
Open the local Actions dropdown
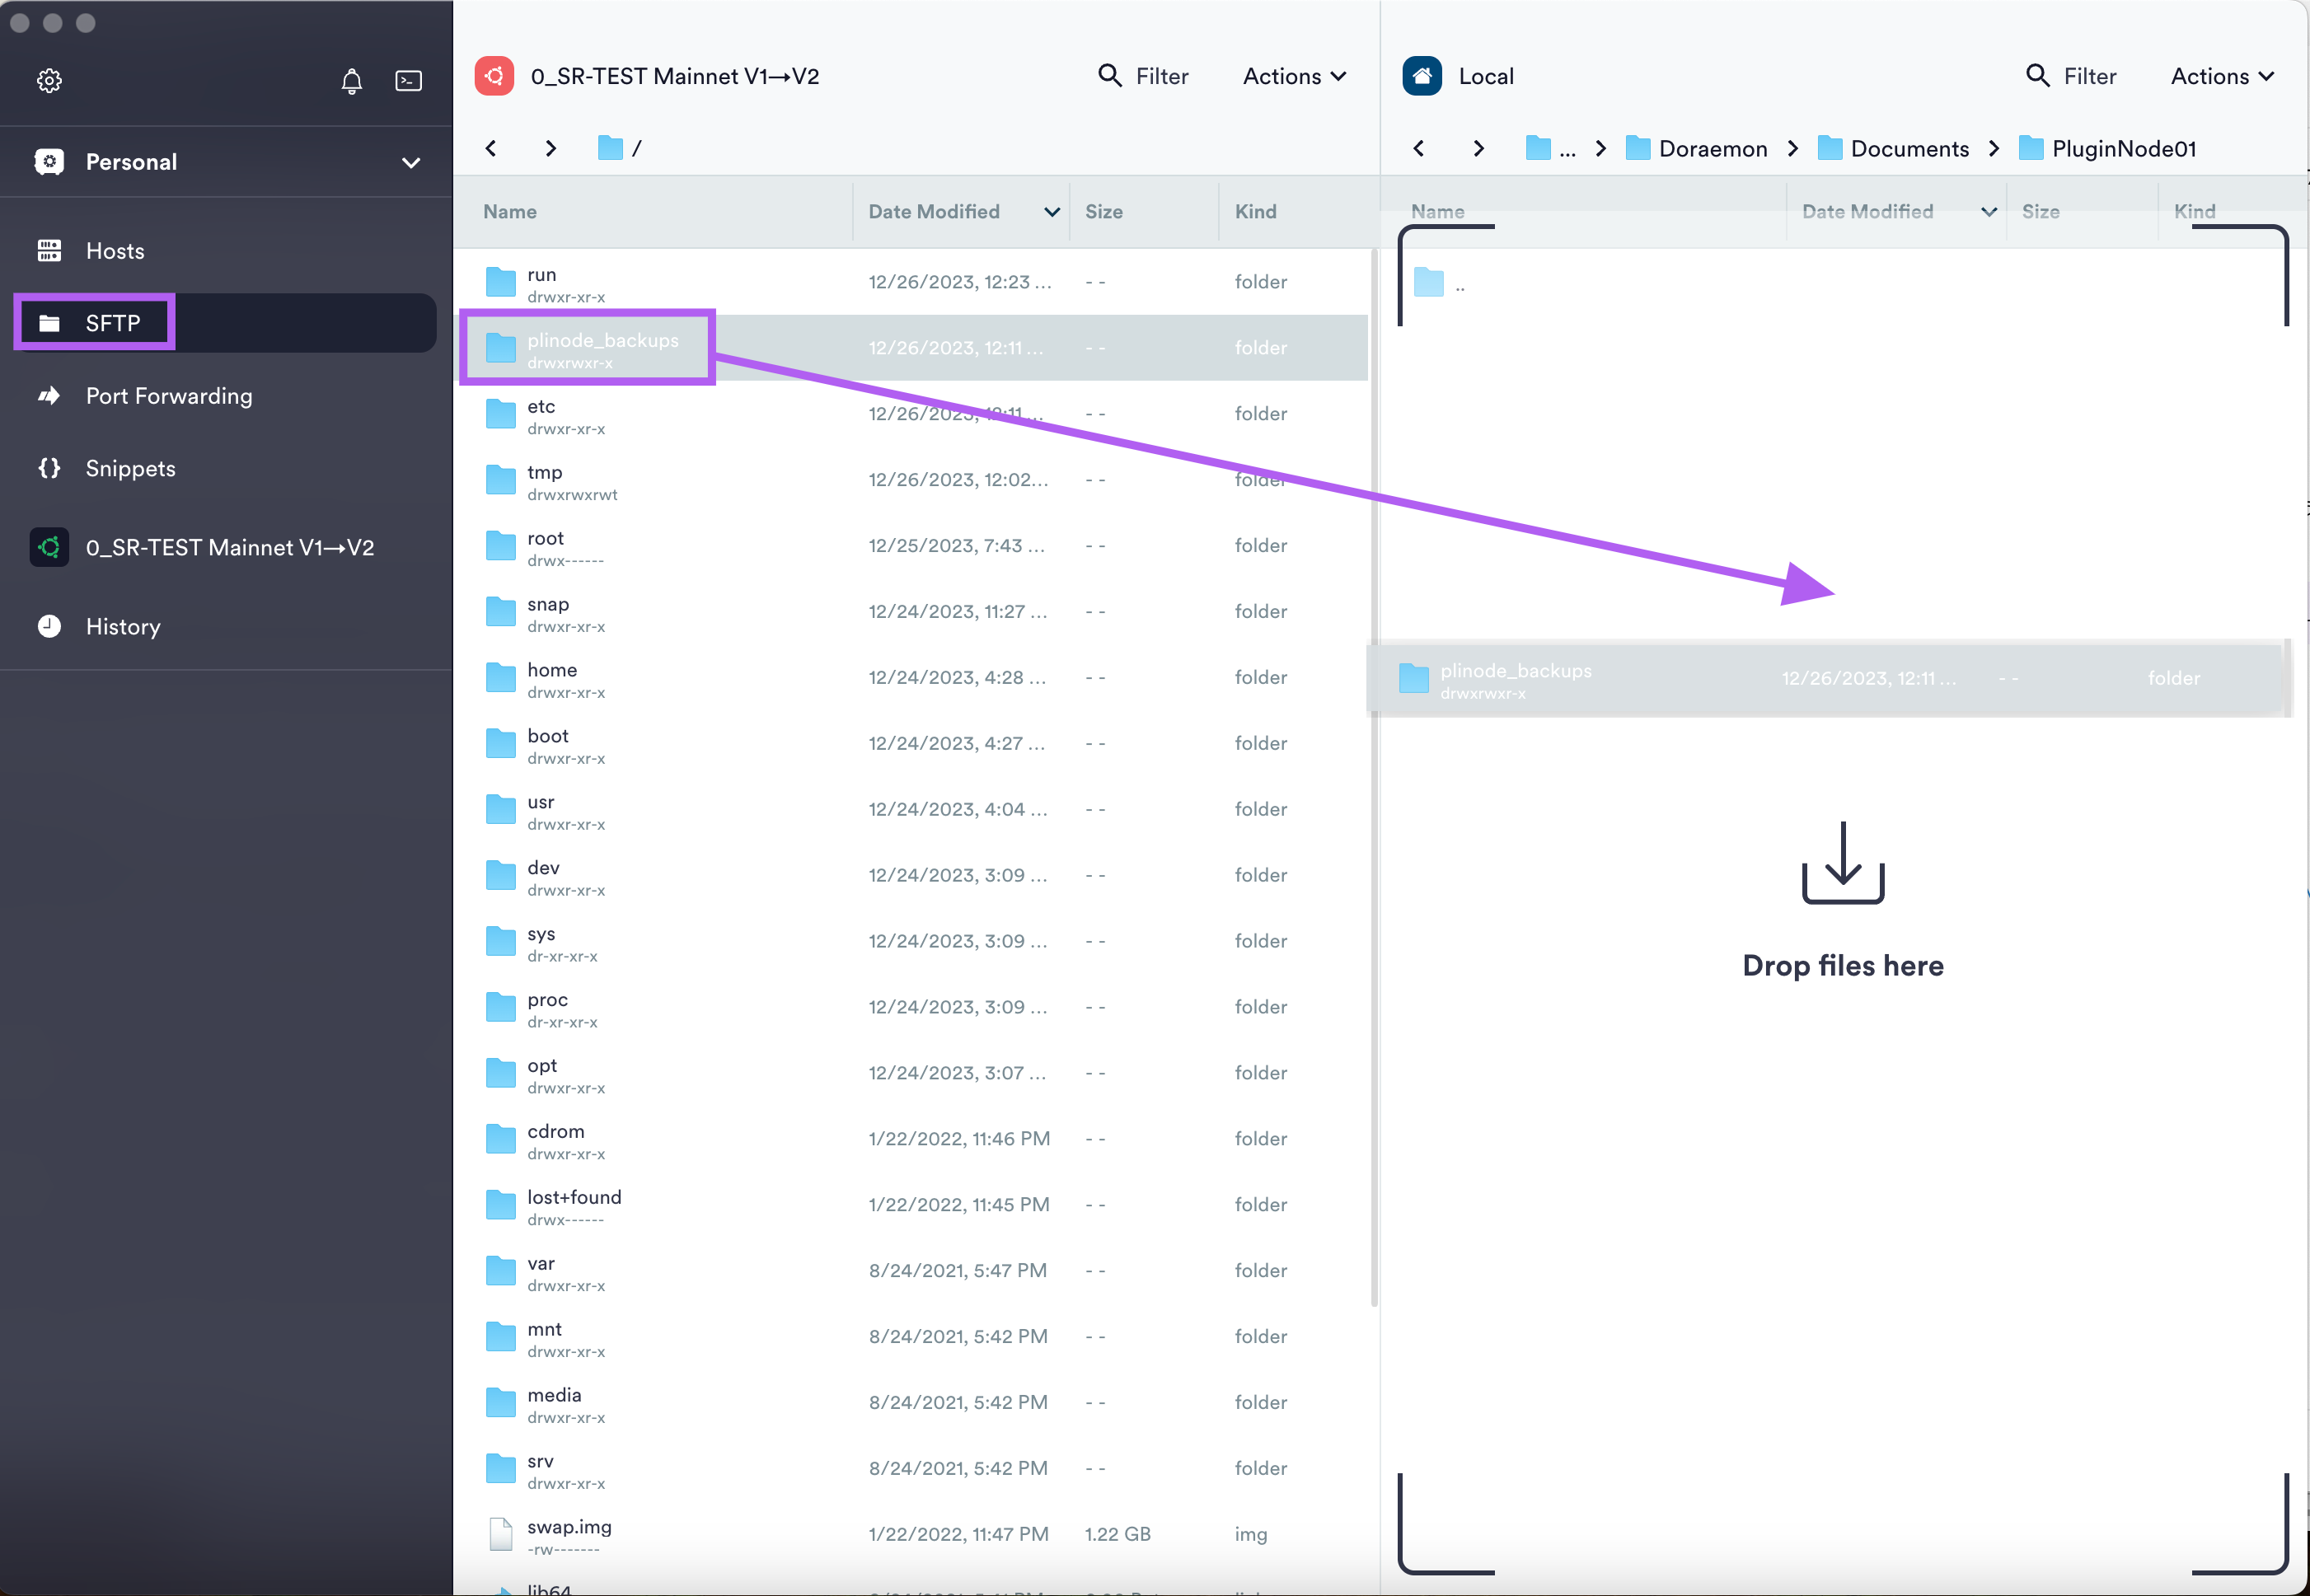(x=2220, y=75)
